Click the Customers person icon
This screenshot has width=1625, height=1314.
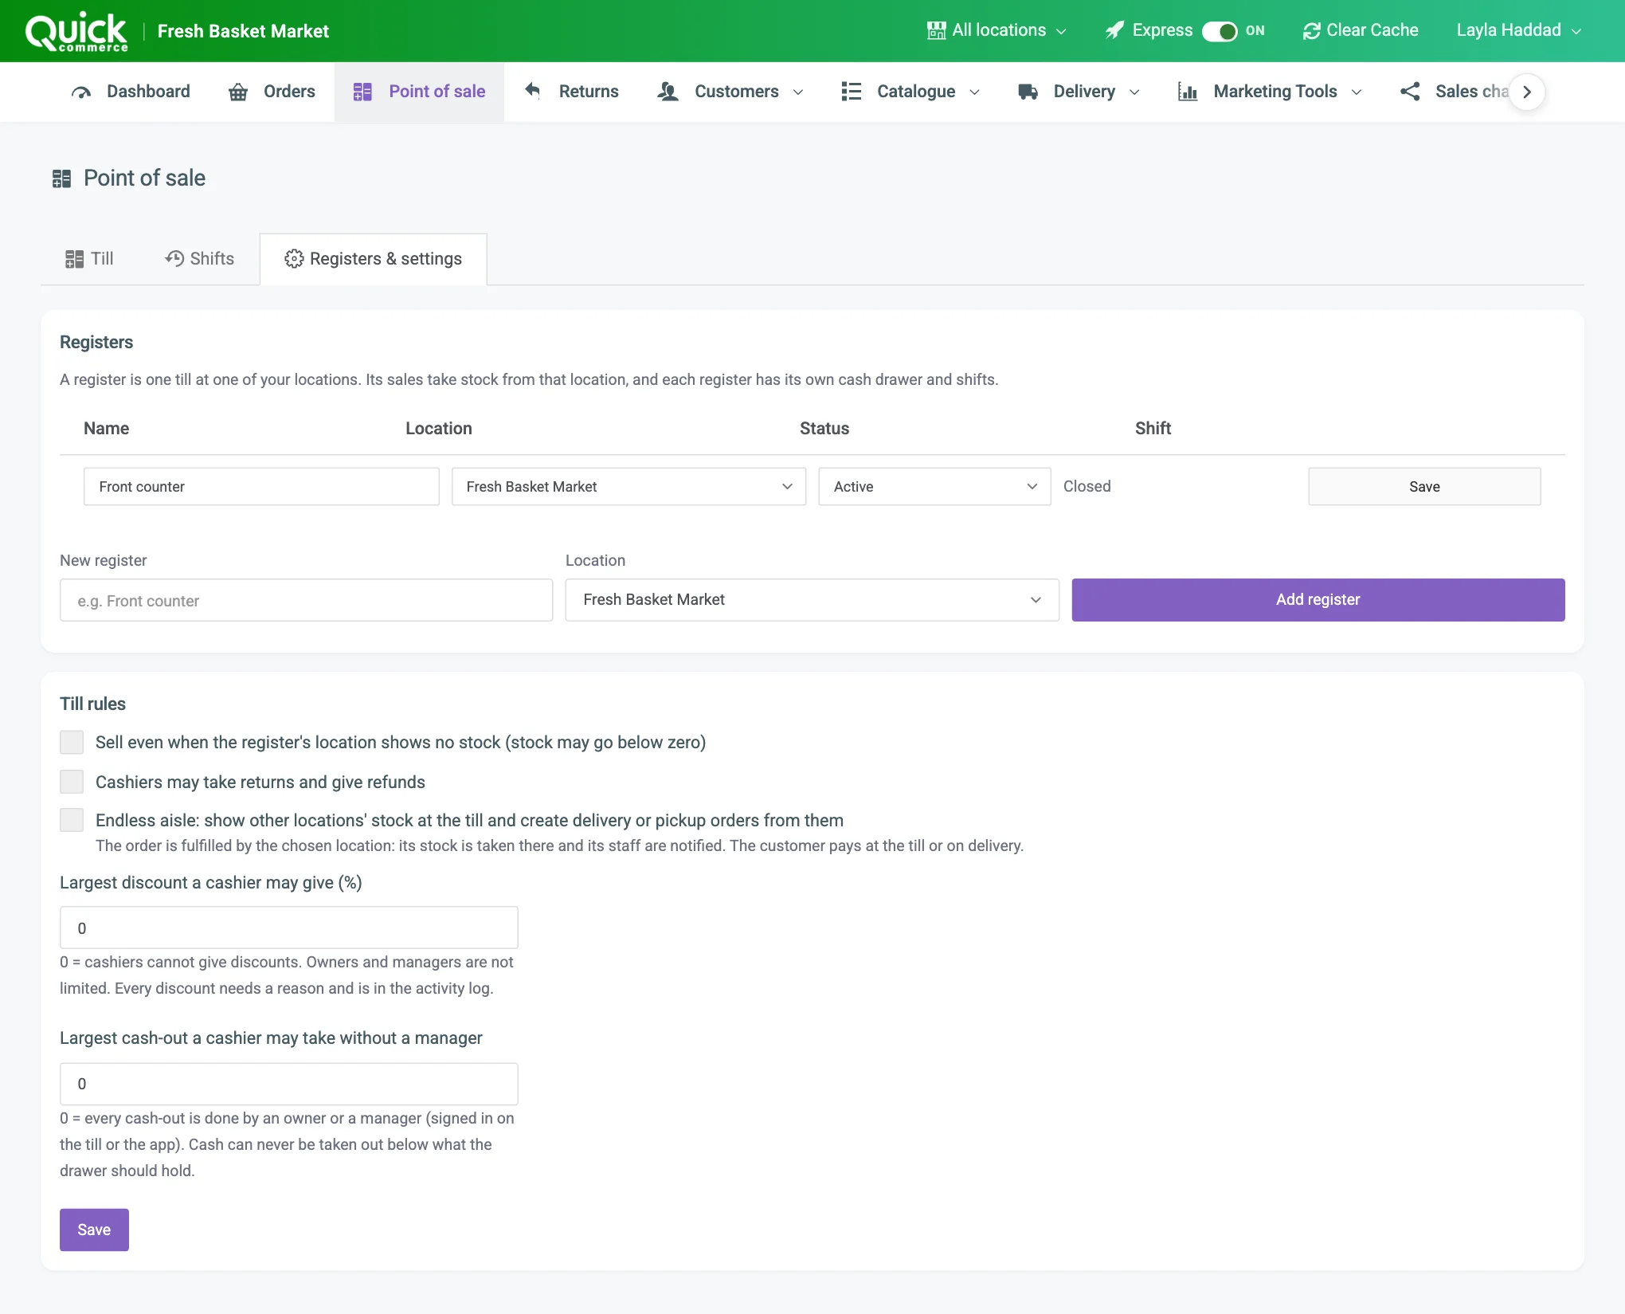coord(668,92)
